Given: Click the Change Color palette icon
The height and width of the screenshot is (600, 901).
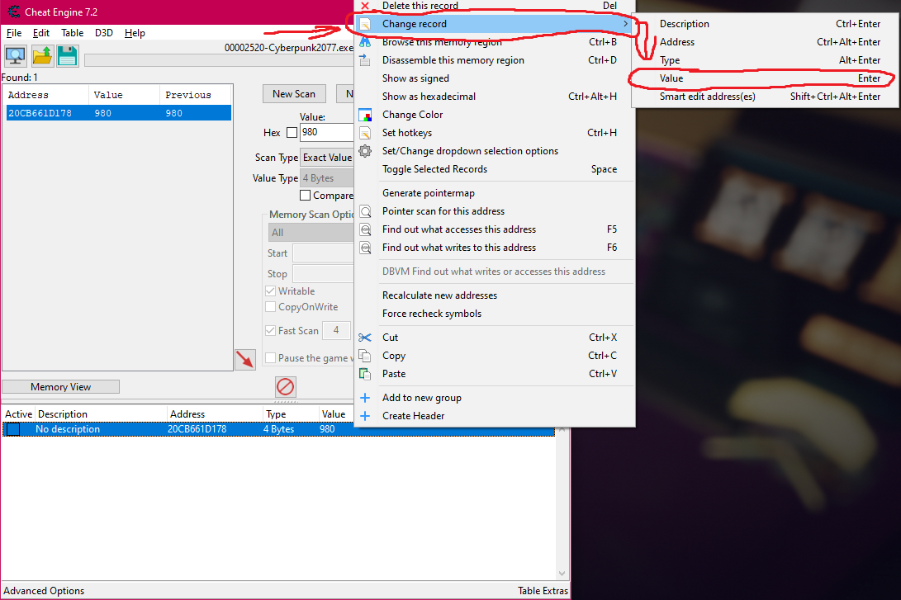Looking at the screenshot, I should [x=365, y=115].
